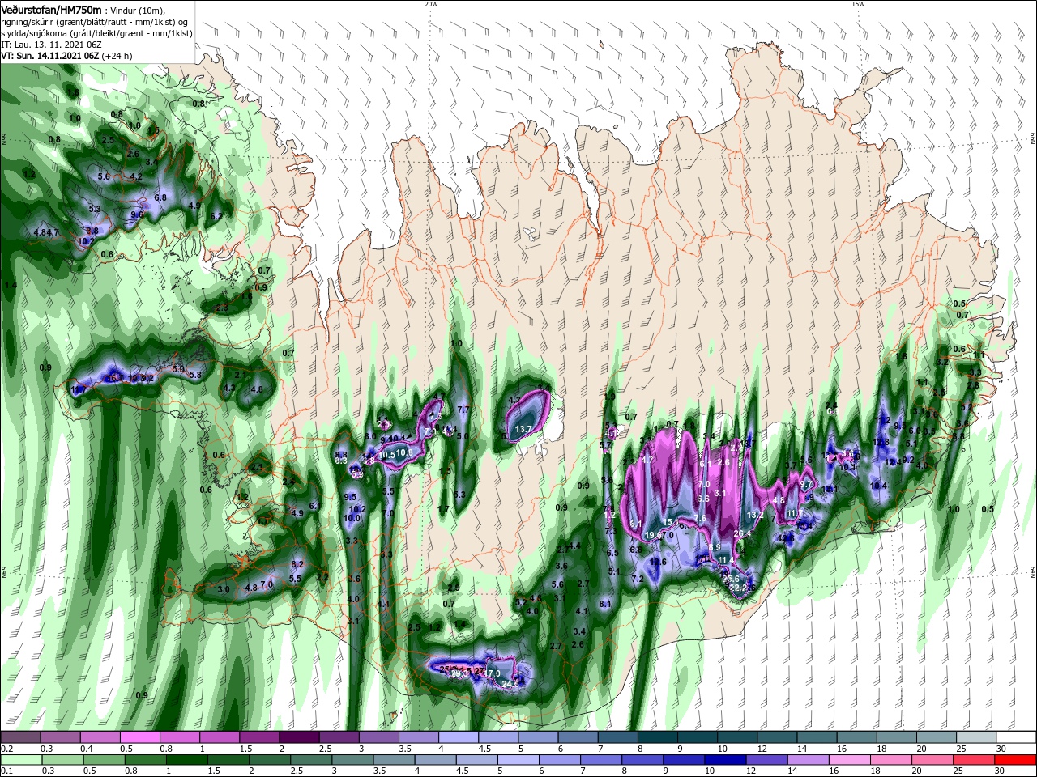Pick lower legend blue swatch between 7 and 8
This screenshot has width=1037, height=777.
point(600,760)
